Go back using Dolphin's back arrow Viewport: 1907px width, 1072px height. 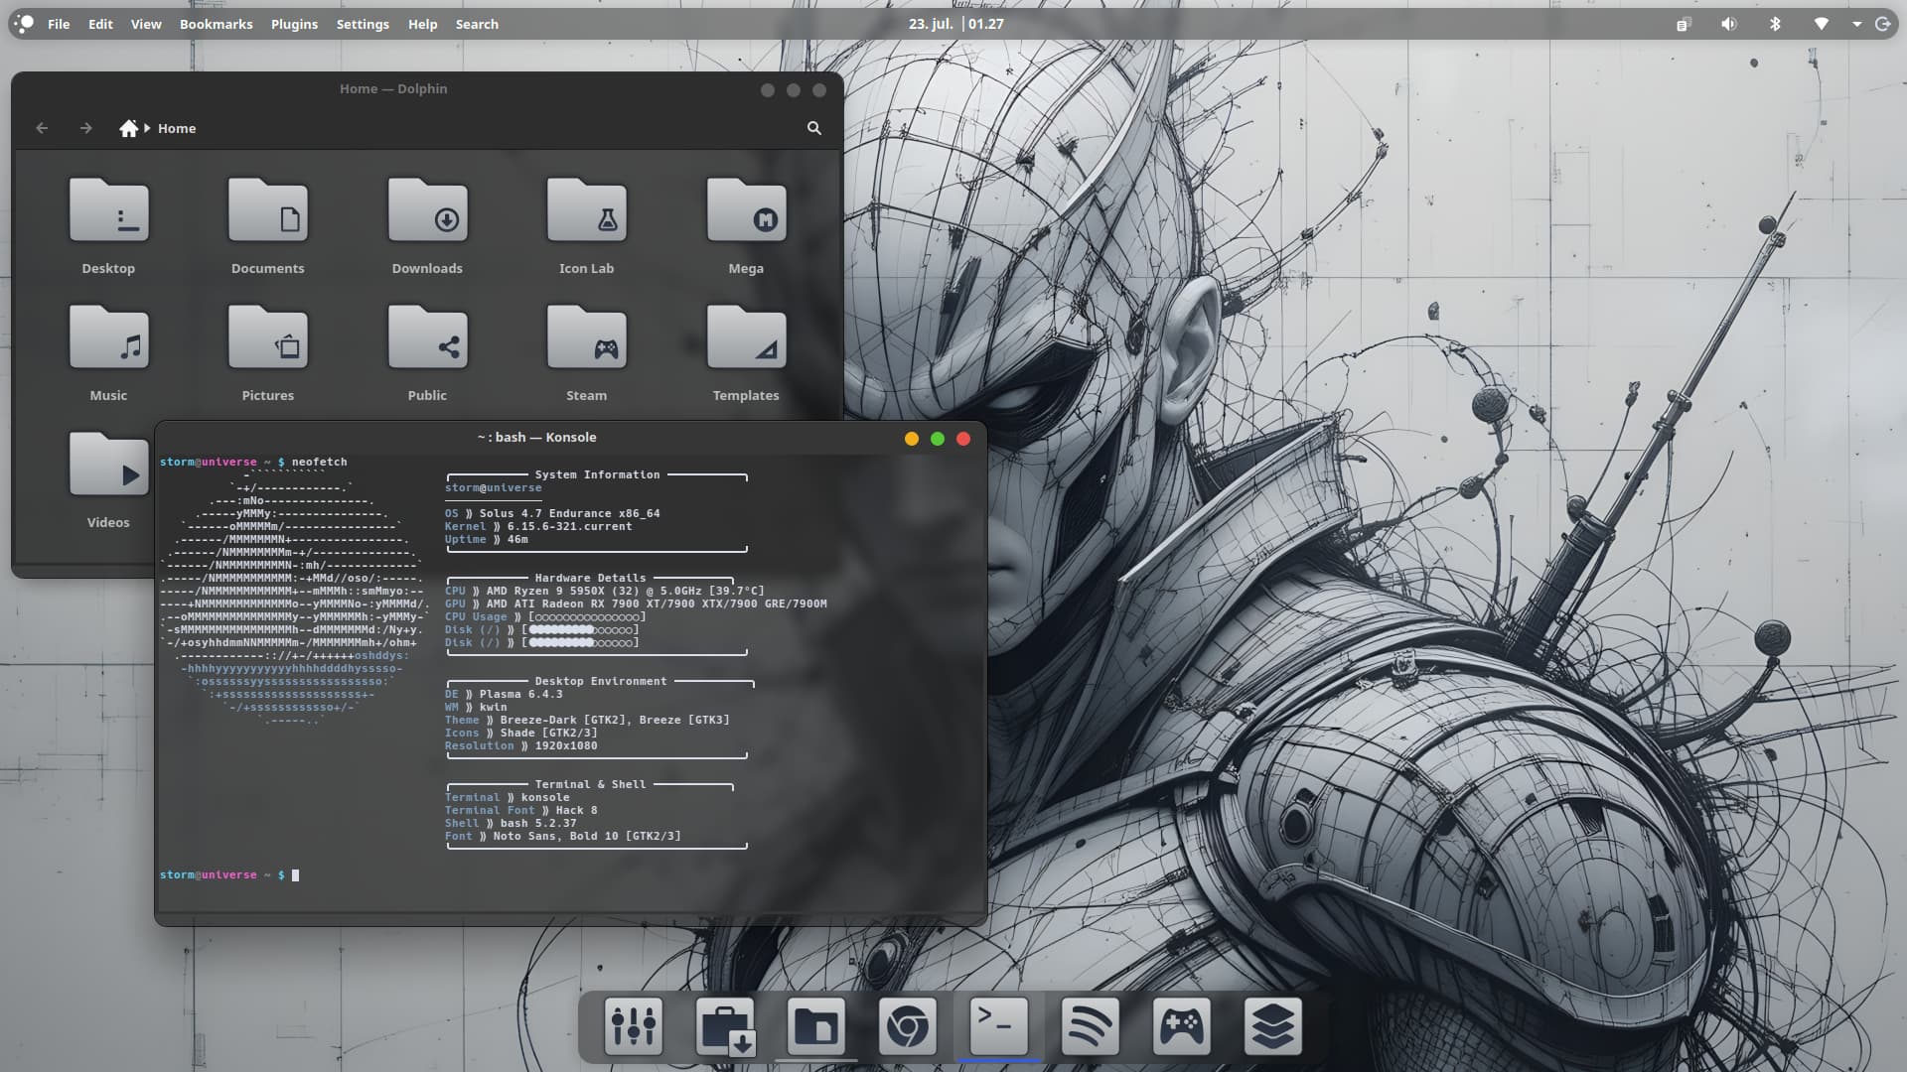[42, 128]
